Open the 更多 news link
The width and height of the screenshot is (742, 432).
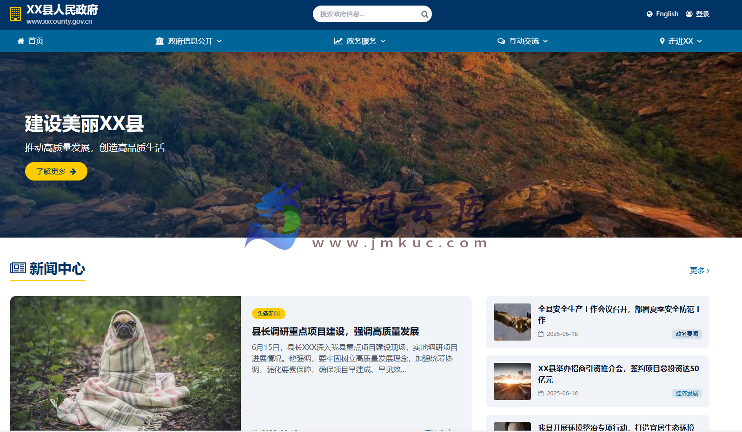point(699,271)
